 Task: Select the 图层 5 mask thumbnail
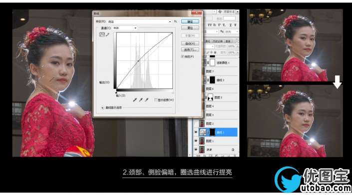[x=210, y=97]
